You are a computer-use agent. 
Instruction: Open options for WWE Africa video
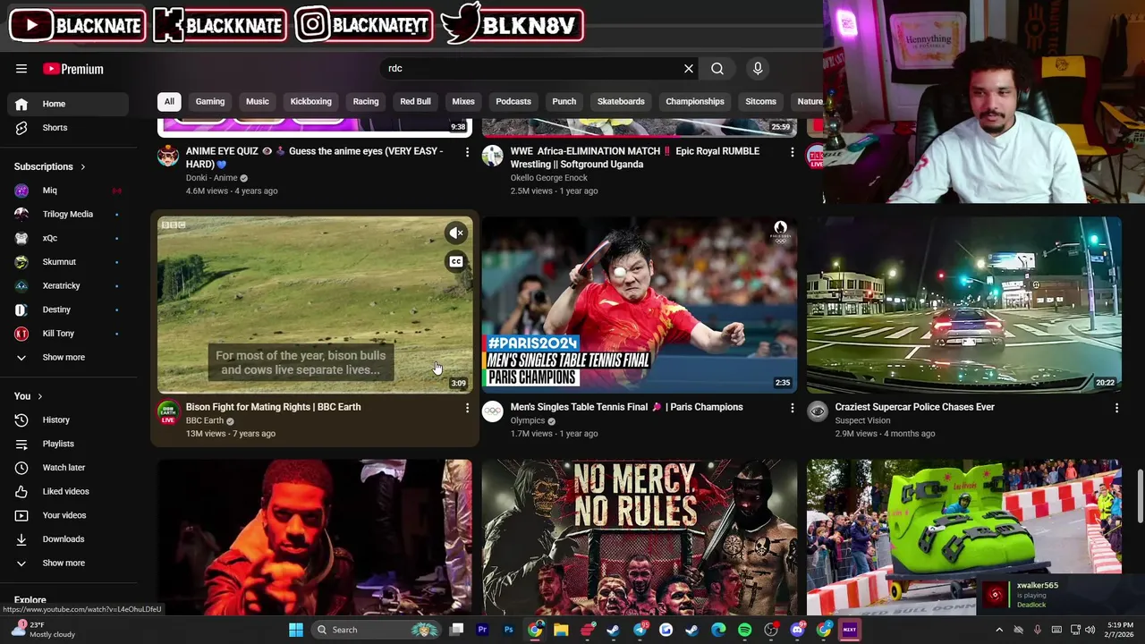pos(792,152)
